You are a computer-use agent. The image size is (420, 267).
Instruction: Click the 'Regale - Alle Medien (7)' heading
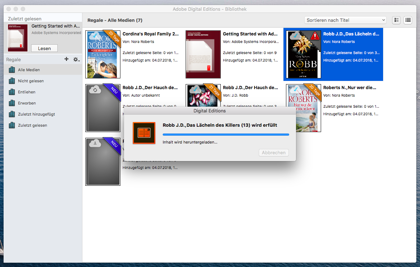click(x=115, y=20)
